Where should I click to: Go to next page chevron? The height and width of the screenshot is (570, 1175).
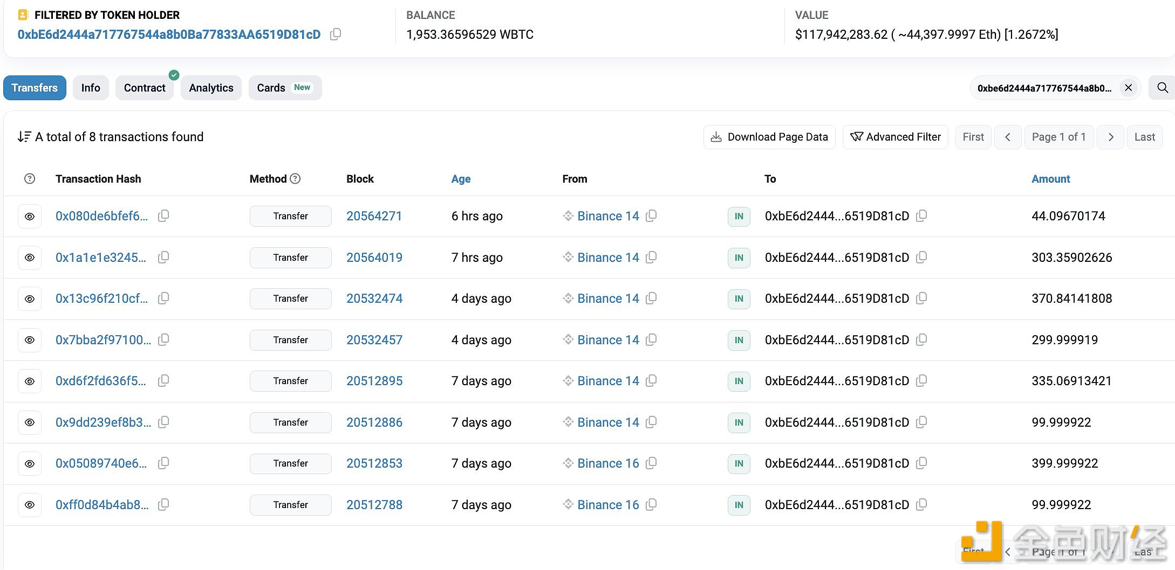(1111, 137)
